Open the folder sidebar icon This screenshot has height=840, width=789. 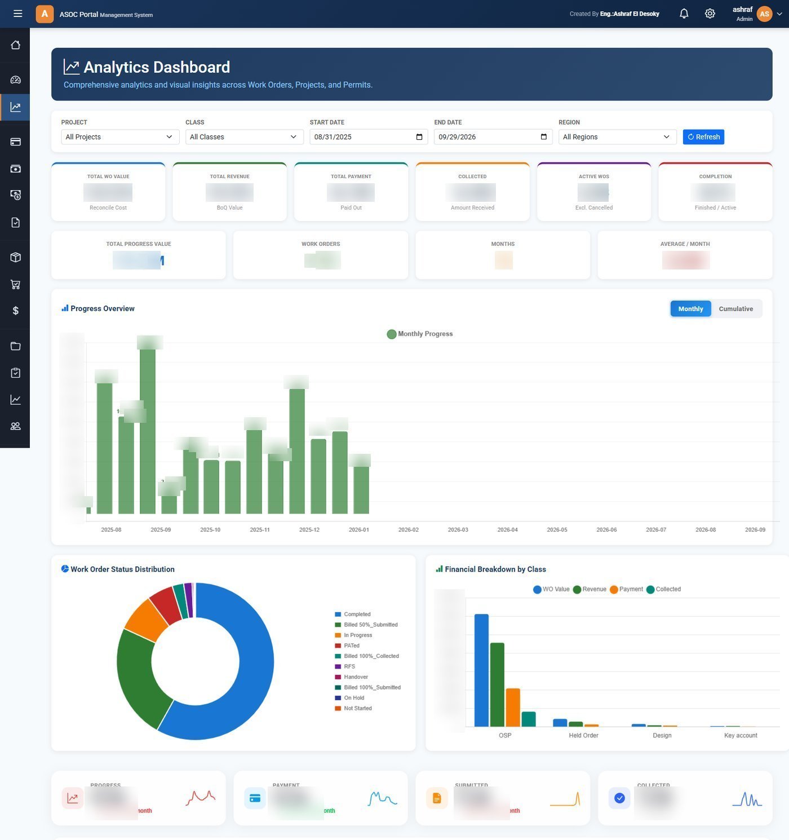pos(15,346)
